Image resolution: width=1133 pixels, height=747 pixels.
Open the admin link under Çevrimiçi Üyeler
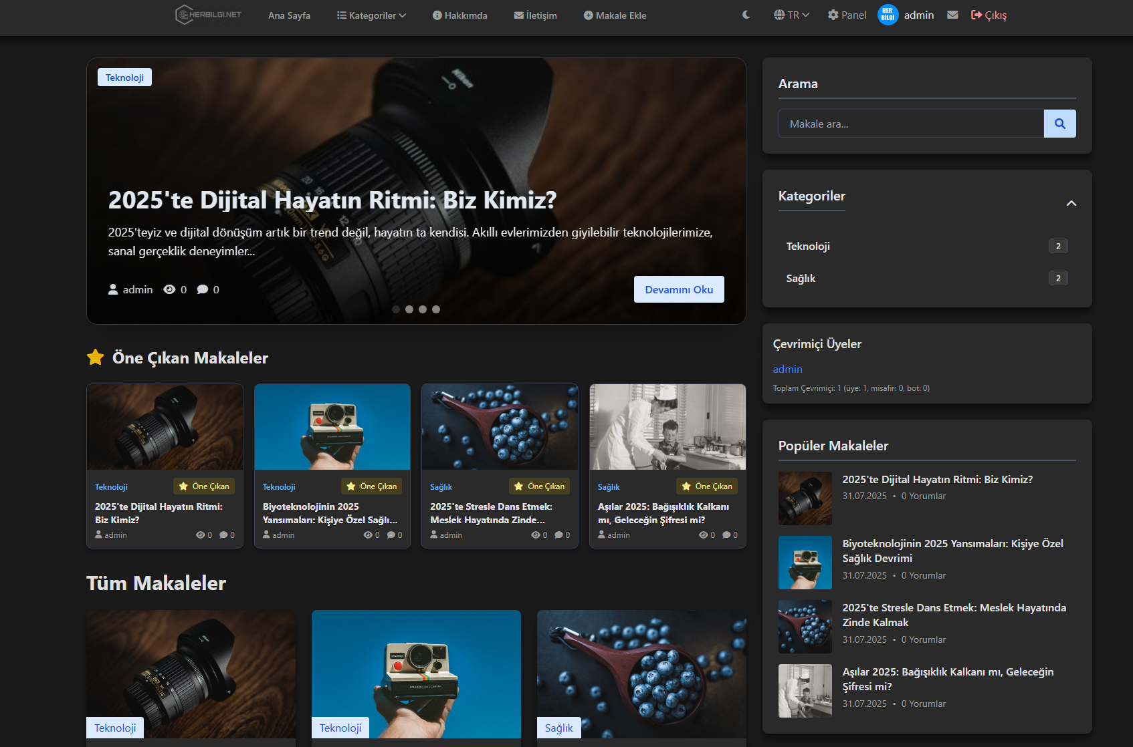pyautogui.click(x=787, y=369)
